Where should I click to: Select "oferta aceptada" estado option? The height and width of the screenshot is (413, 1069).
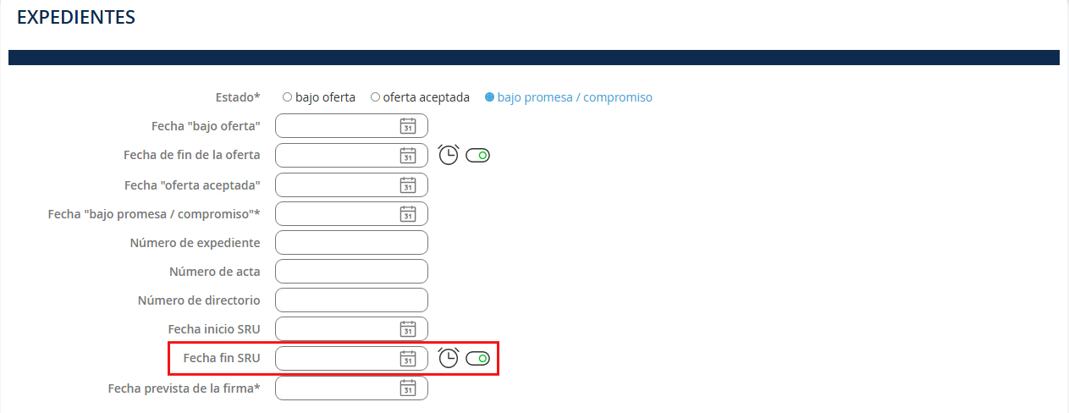(376, 97)
